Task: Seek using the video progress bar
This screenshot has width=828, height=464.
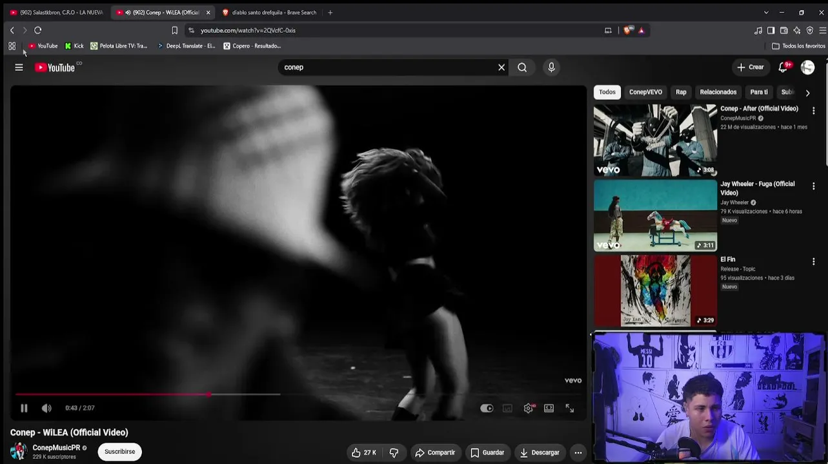Action: pyautogui.click(x=298, y=394)
